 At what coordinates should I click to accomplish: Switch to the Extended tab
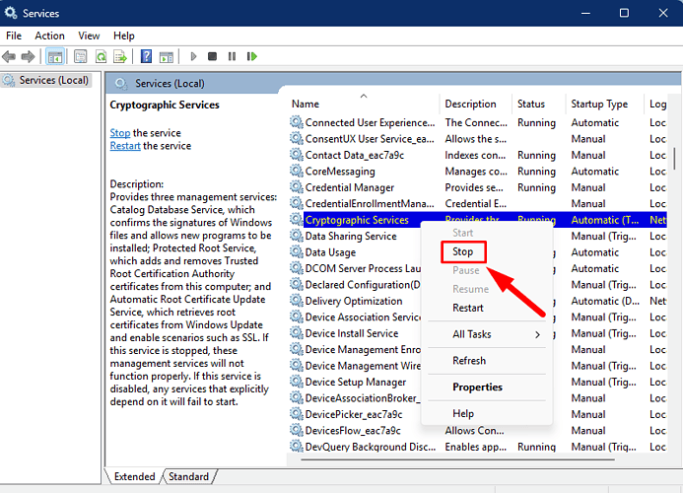tap(135, 476)
